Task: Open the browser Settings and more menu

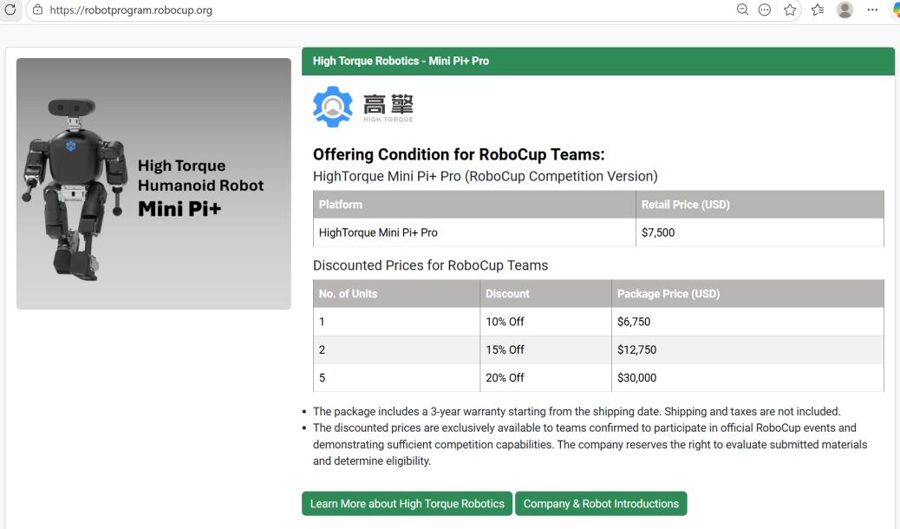Action: [872, 10]
